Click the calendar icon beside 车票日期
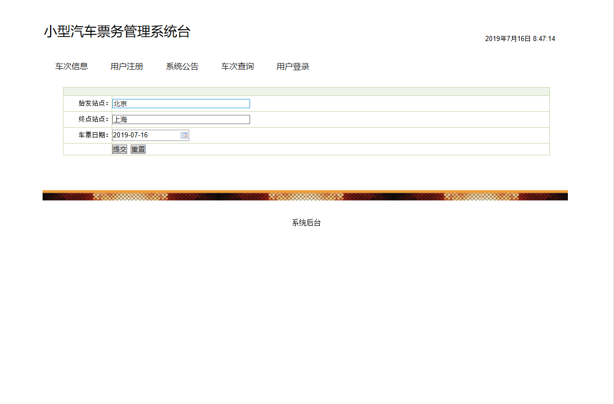 coord(184,135)
